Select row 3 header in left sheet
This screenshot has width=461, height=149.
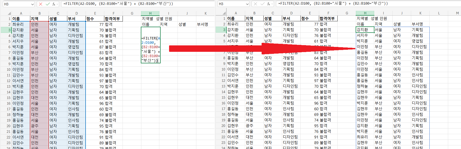pos(6,30)
